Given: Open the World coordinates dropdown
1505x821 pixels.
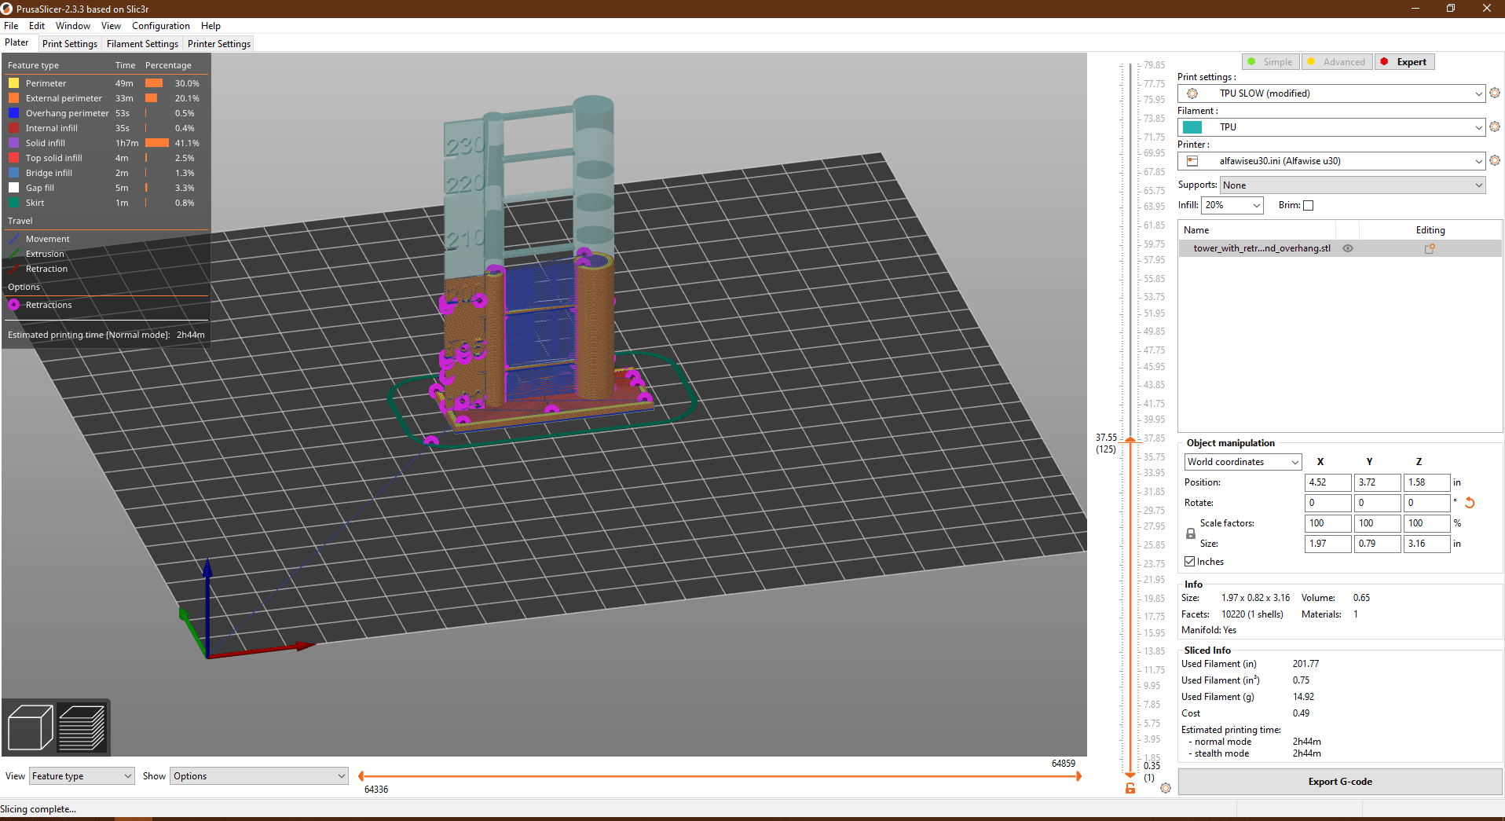Looking at the screenshot, I should [x=1241, y=461].
